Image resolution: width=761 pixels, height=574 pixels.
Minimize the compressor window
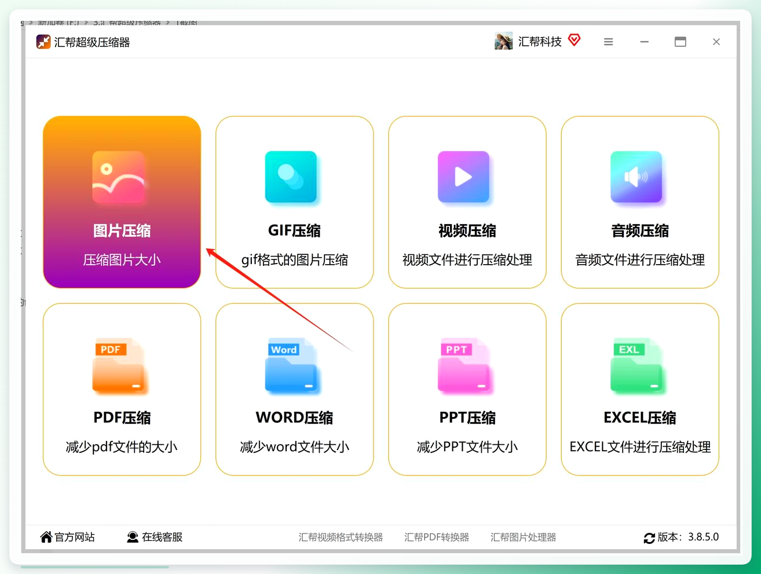(x=644, y=42)
